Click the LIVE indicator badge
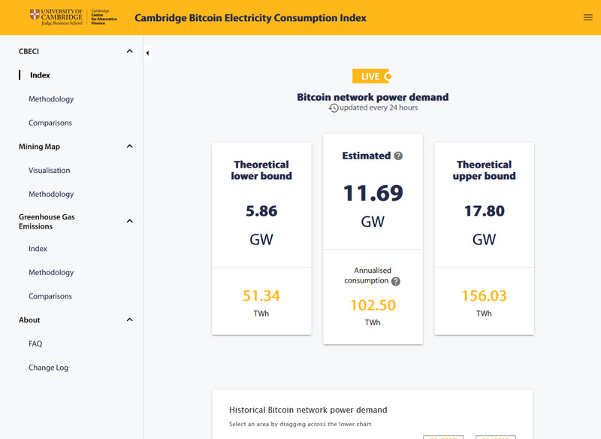601x439 pixels. [372, 76]
